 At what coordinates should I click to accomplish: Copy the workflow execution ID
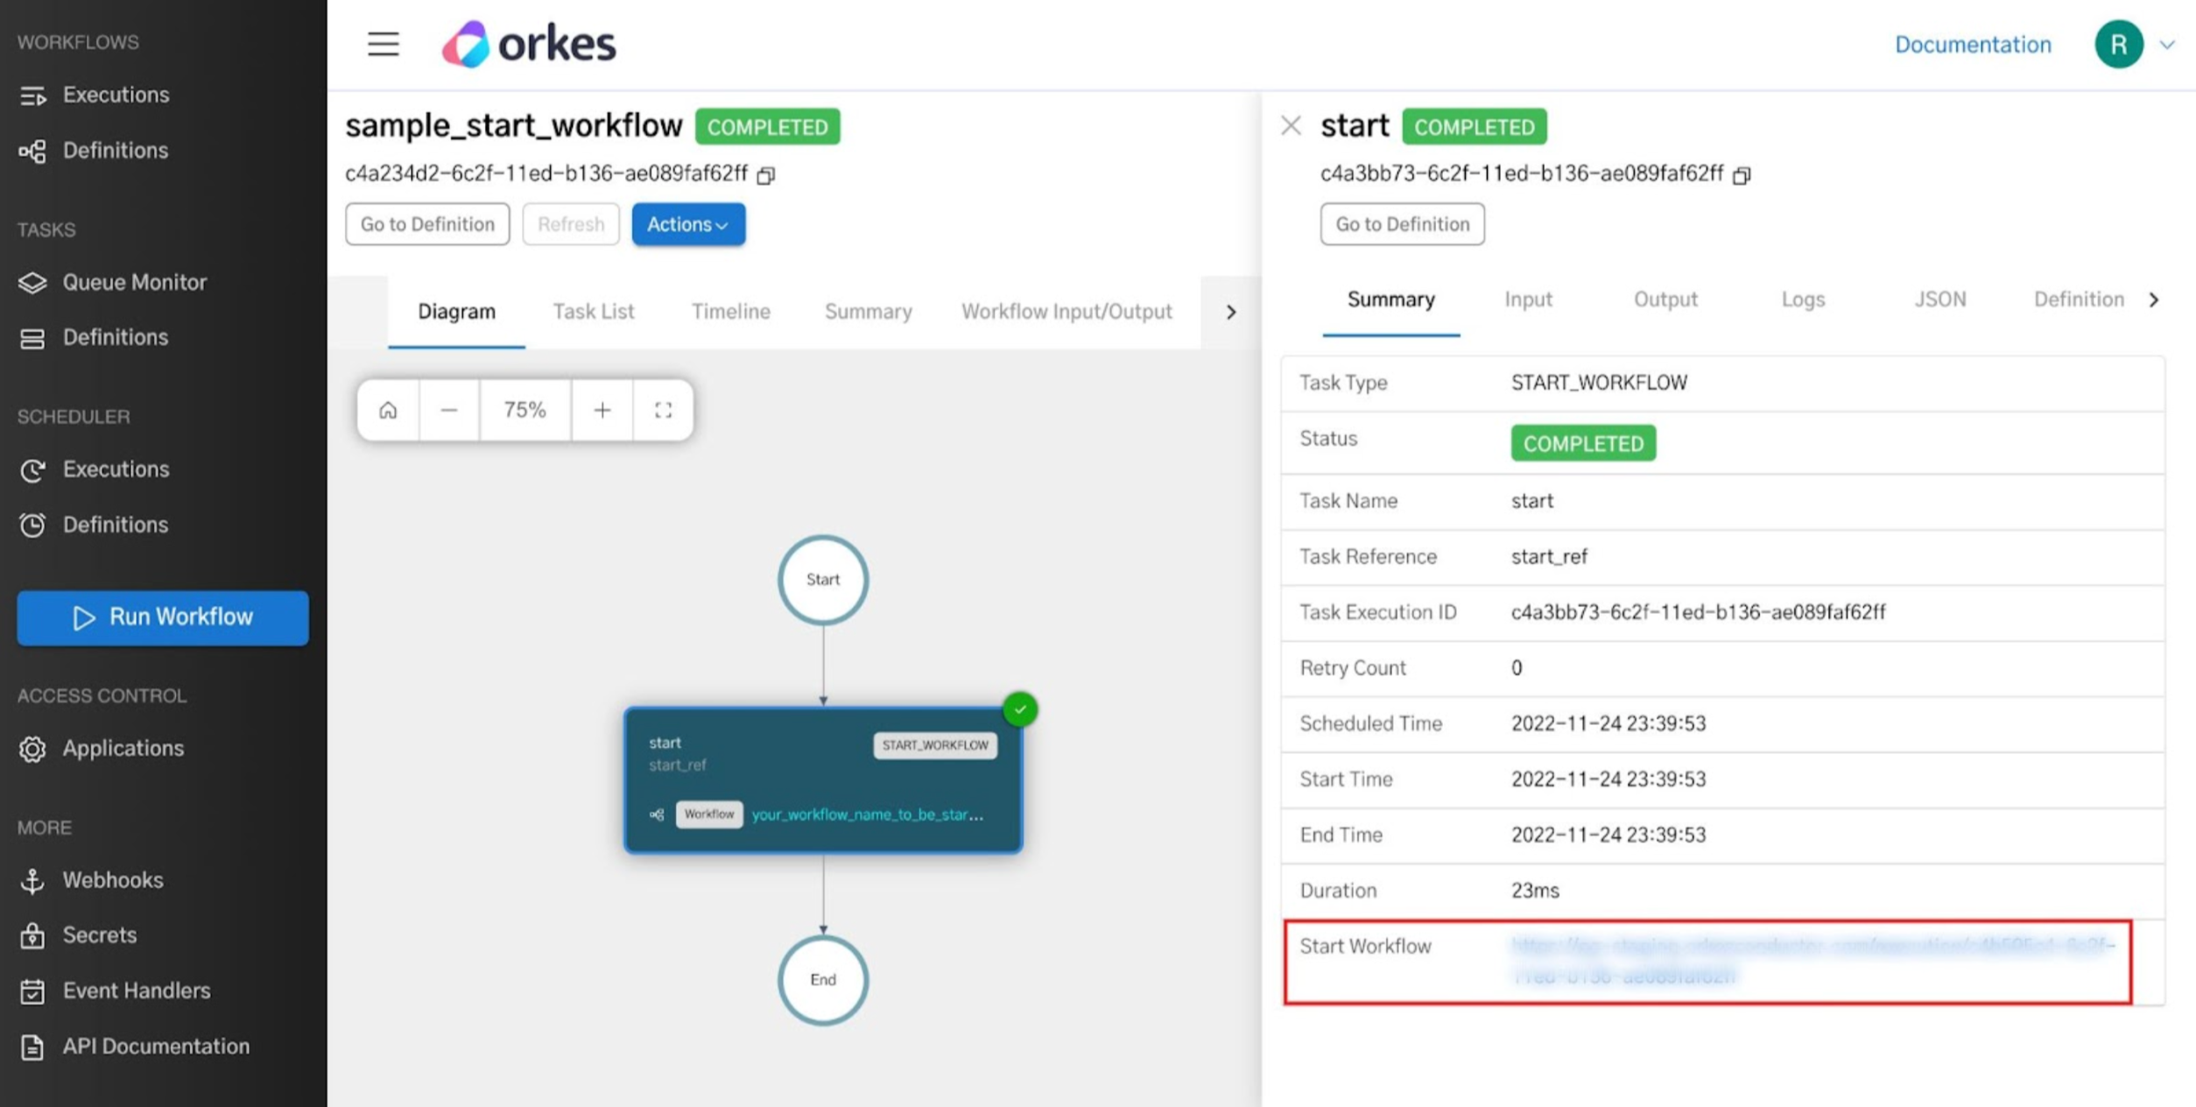click(766, 175)
